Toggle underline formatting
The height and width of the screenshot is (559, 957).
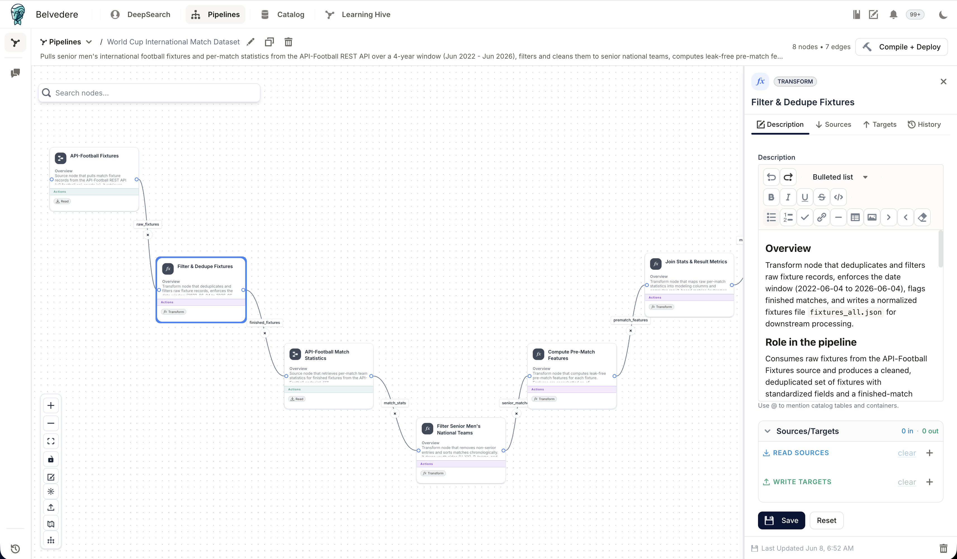(805, 197)
